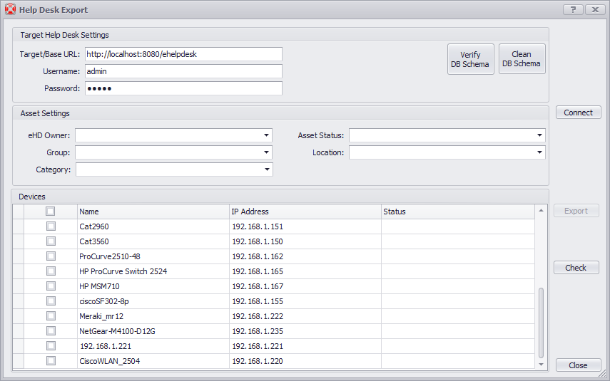Image resolution: width=610 pixels, height=381 pixels.
Task: Click IP address 192.168.1.155
Action: pyautogui.click(x=258, y=301)
